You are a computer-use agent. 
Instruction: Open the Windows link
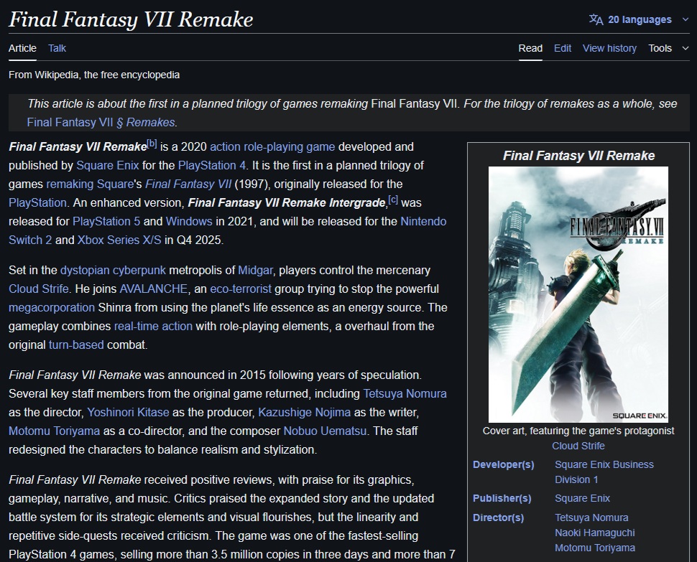(x=189, y=221)
